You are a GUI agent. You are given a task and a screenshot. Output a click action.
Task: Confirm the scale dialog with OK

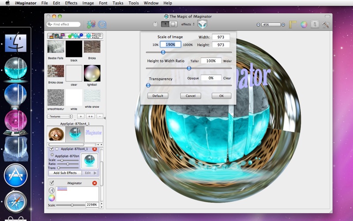[x=222, y=96]
